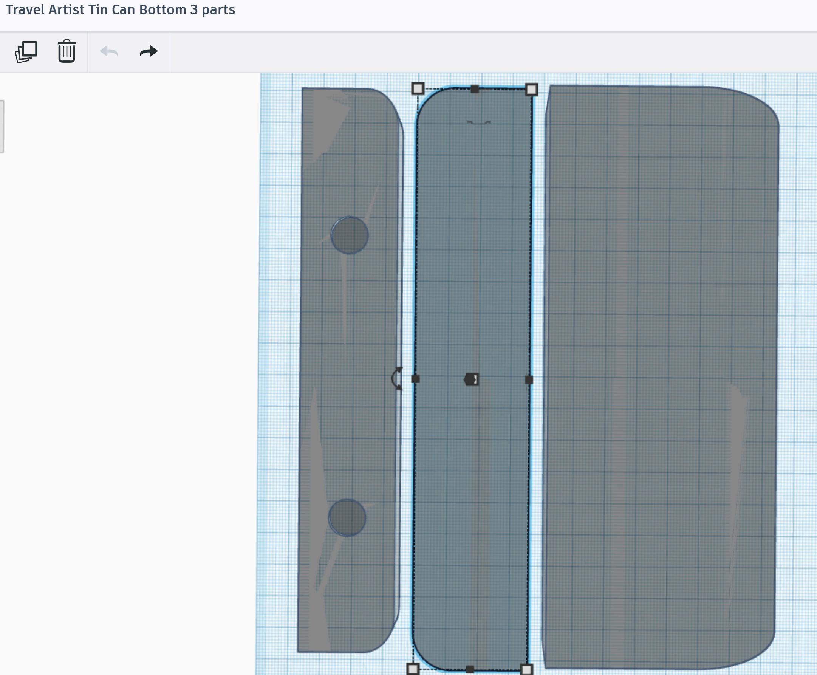Click the bottom-left corner resize handle

[413, 669]
